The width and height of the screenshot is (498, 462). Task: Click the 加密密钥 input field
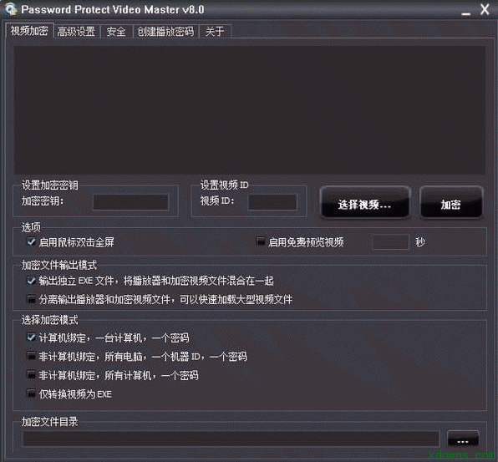tap(130, 202)
